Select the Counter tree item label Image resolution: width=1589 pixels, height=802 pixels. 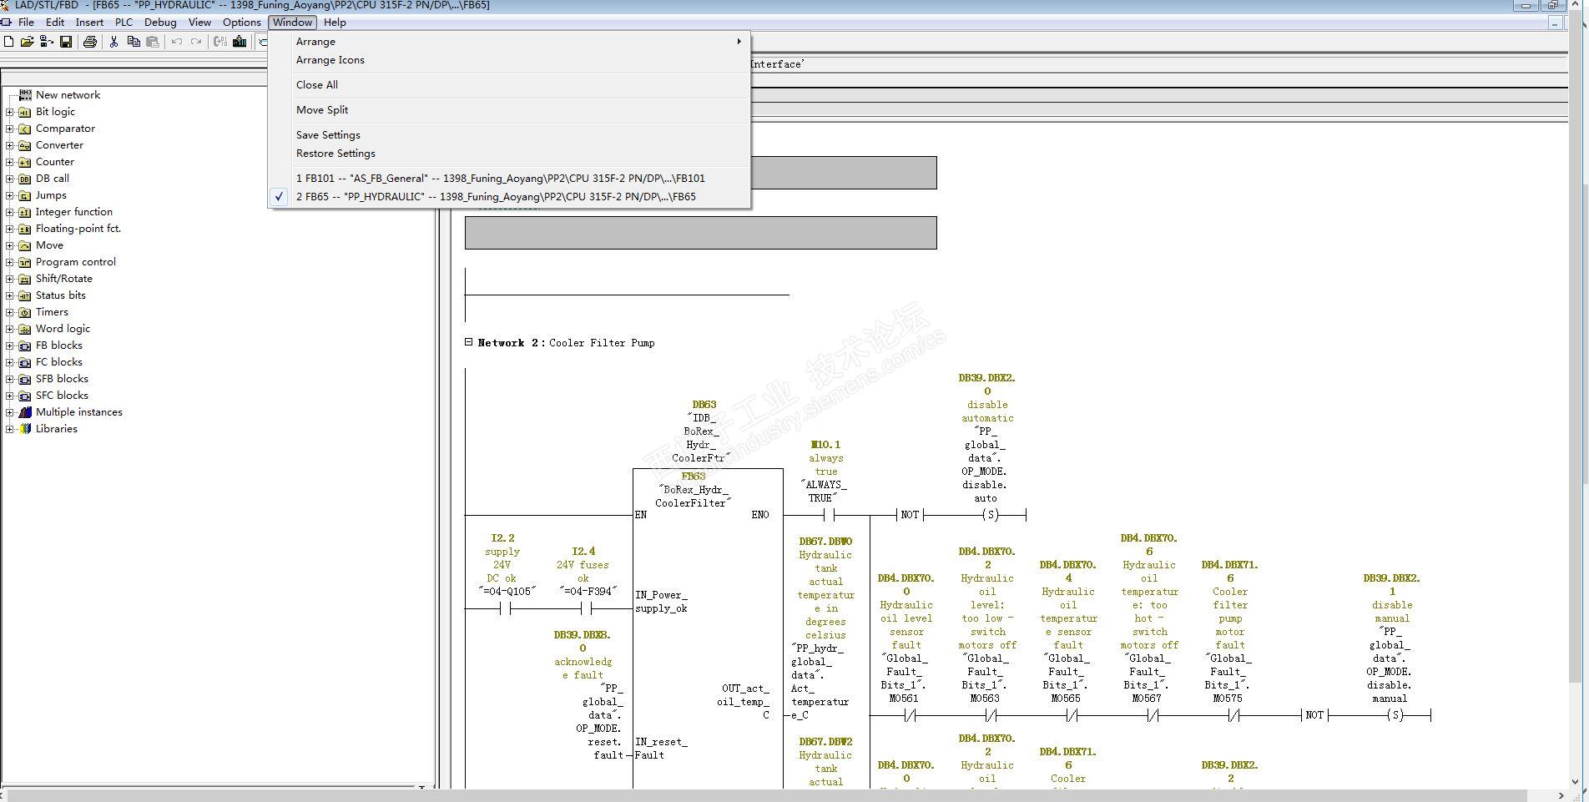(55, 162)
